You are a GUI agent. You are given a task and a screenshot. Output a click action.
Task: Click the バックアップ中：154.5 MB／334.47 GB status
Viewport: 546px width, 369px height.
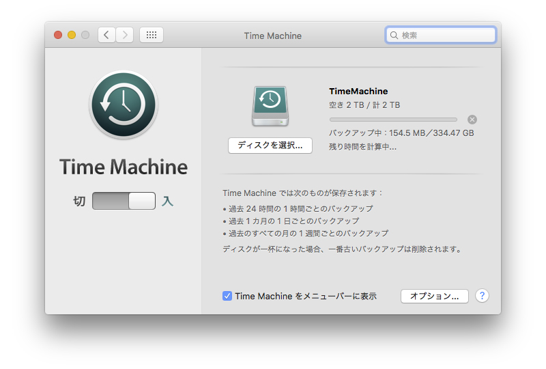pyautogui.click(x=401, y=133)
